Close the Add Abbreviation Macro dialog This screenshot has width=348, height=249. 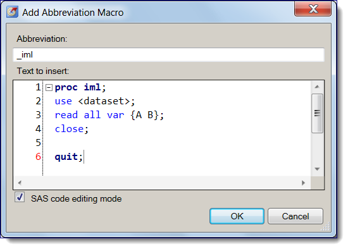click(x=313, y=9)
